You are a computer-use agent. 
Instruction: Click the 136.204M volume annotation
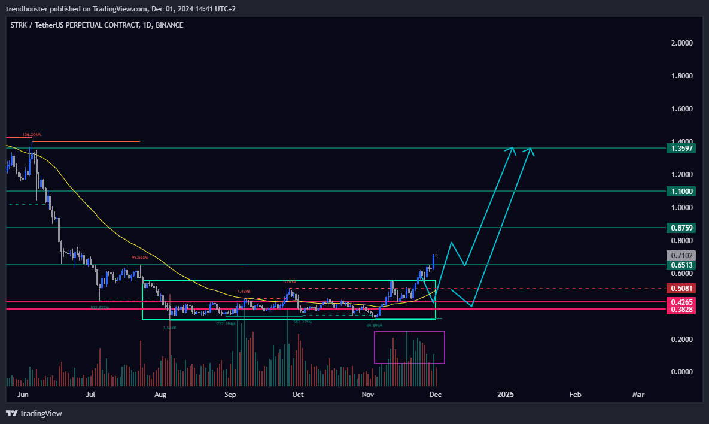click(32, 134)
